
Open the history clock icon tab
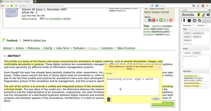point(194,20)
